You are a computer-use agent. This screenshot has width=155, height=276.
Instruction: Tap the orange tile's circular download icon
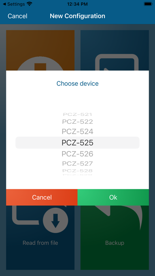pyautogui.click(x=40, y=64)
